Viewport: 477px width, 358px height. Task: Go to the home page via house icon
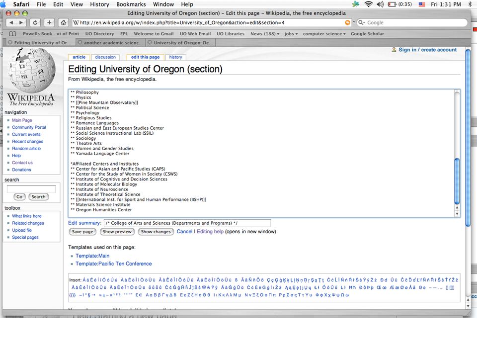(63, 22)
